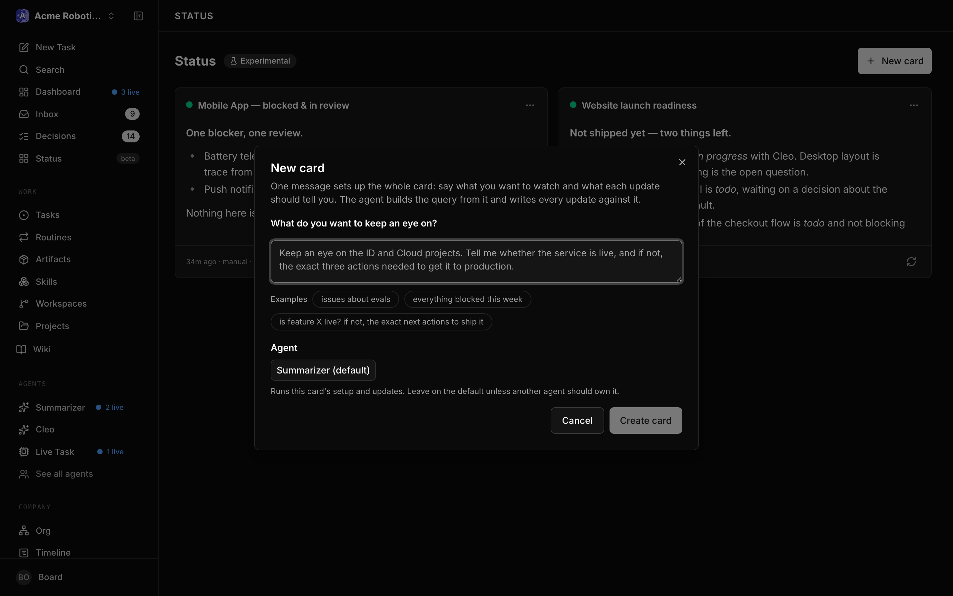Screen dimensions: 953x596
Task: Click the New card button
Action: 894,61
